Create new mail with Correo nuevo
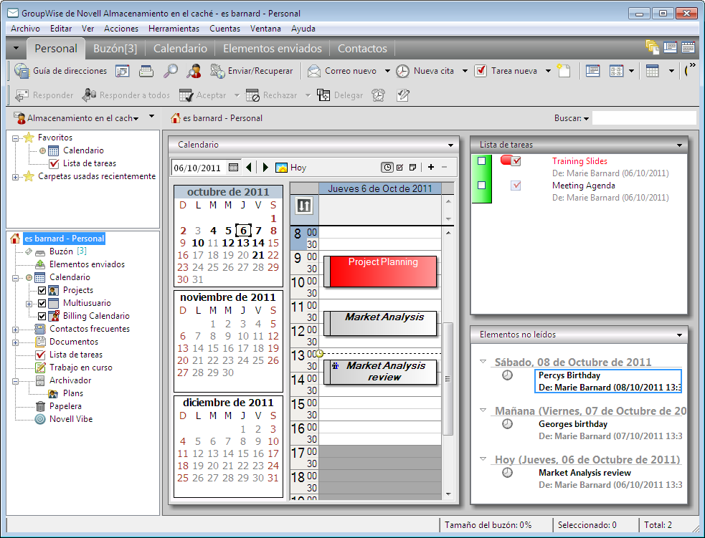The height and width of the screenshot is (538, 705). pyautogui.click(x=343, y=71)
